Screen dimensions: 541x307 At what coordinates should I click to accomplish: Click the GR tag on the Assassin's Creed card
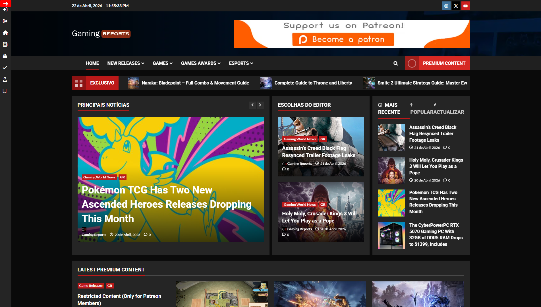tap(323, 139)
